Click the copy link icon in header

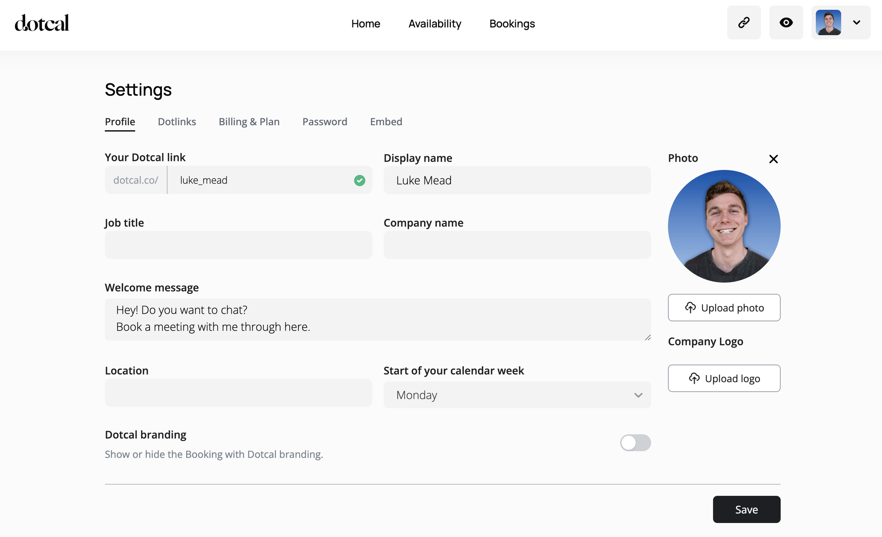[743, 23]
